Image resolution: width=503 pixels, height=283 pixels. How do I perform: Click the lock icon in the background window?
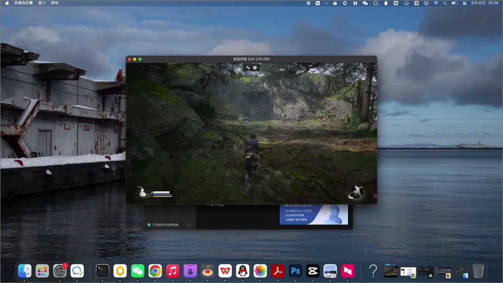[189, 225]
